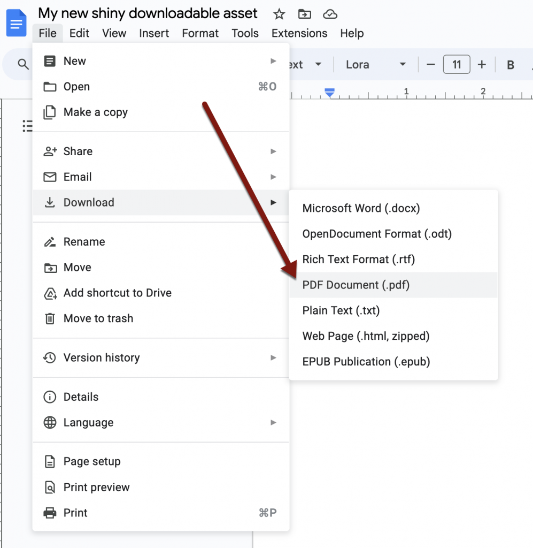Increase font size with plus button
The image size is (533, 548).
tap(482, 64)
